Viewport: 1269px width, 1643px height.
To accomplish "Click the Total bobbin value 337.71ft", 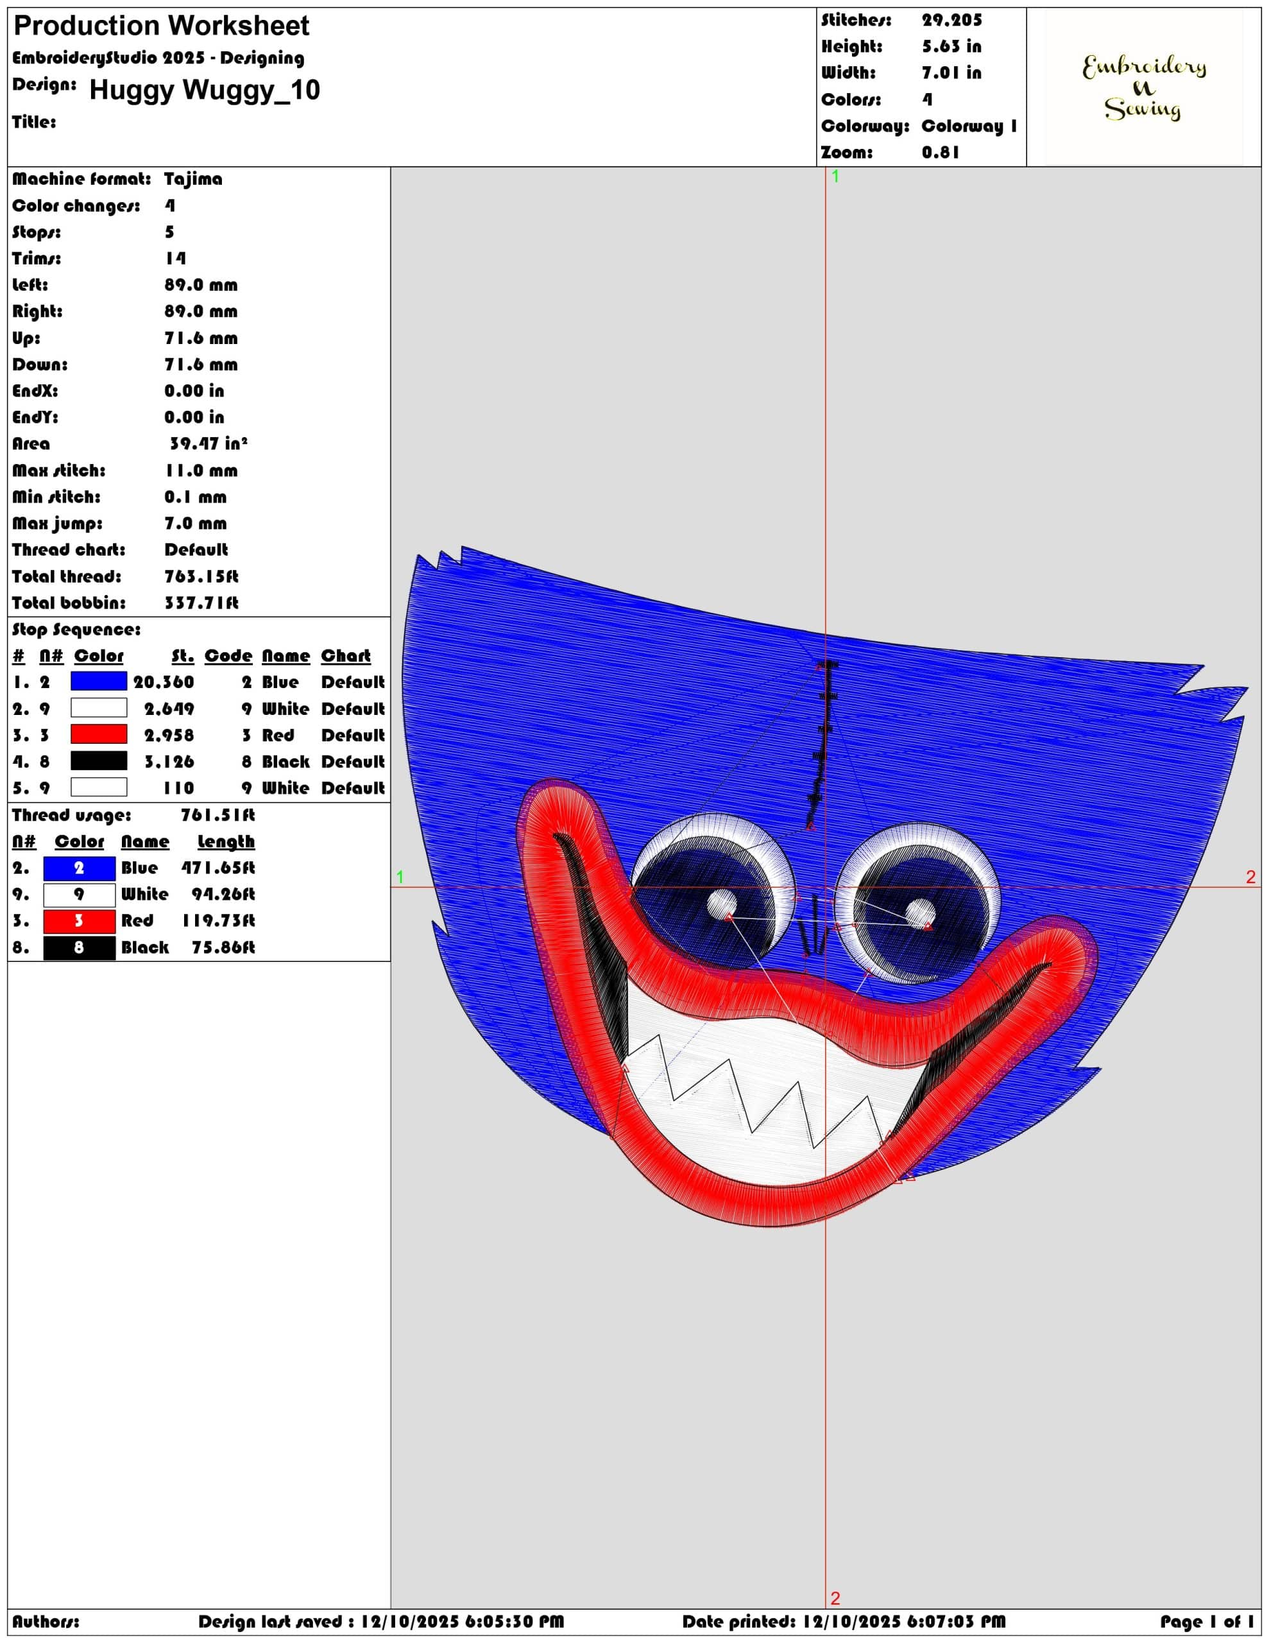I will (201, 603).
